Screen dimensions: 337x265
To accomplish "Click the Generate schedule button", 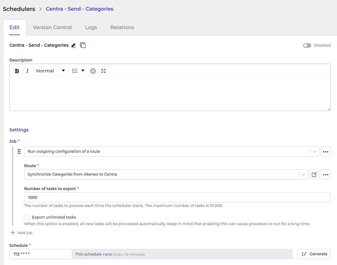I will (314, 254).
